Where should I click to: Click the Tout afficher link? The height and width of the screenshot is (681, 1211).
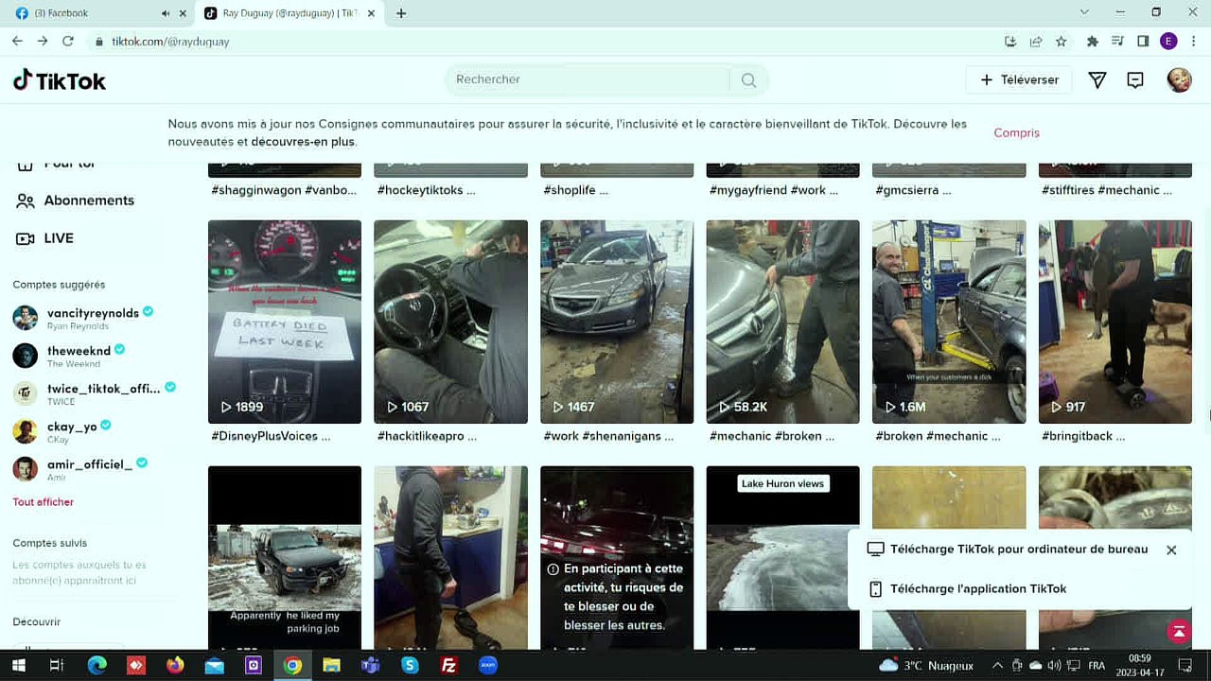tap(43, 502)
